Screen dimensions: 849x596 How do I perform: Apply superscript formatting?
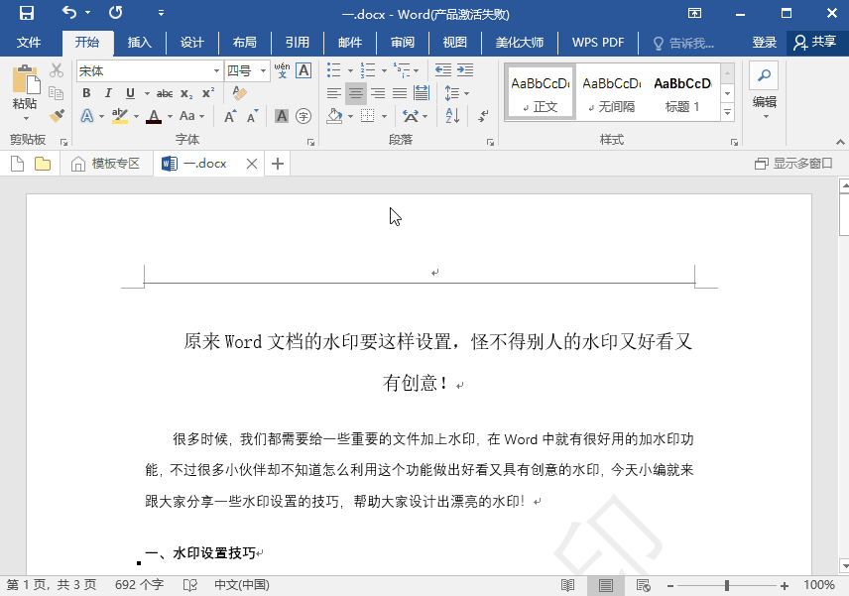208,93
